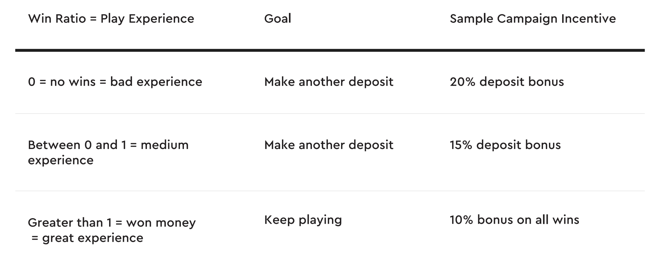
Task: Click 'Make another deposit' in the first row
Action: [x=329, y=82]
